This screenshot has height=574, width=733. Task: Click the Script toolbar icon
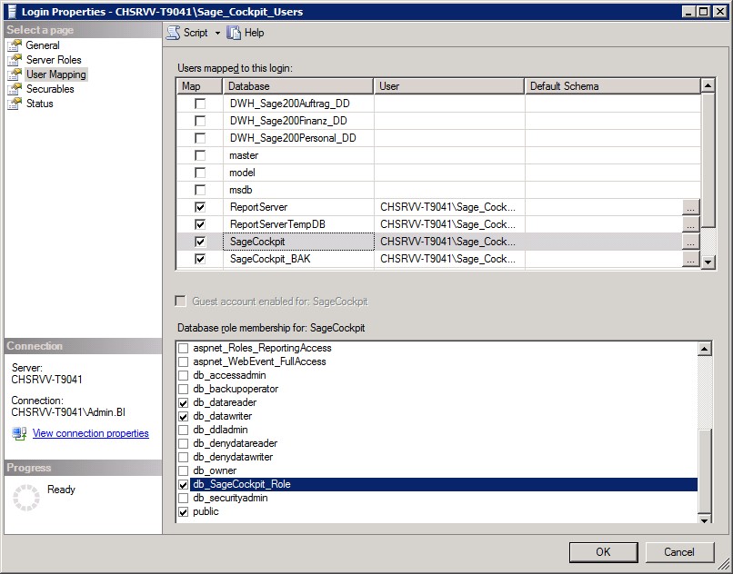click(173, 33)
